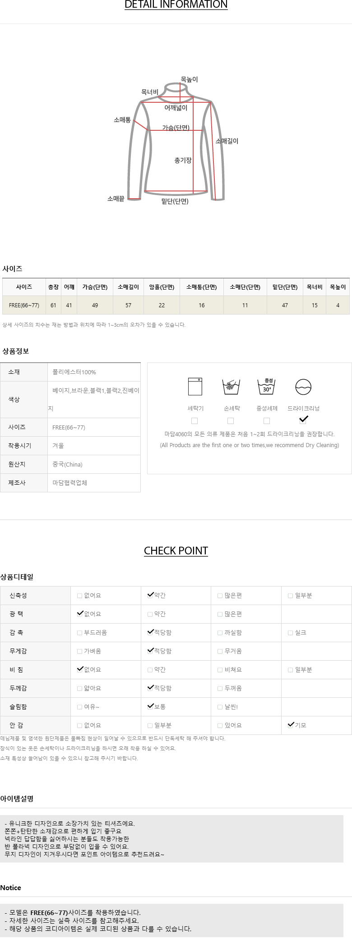Click the 소매길이 value 57 cell

coord(128,305)
